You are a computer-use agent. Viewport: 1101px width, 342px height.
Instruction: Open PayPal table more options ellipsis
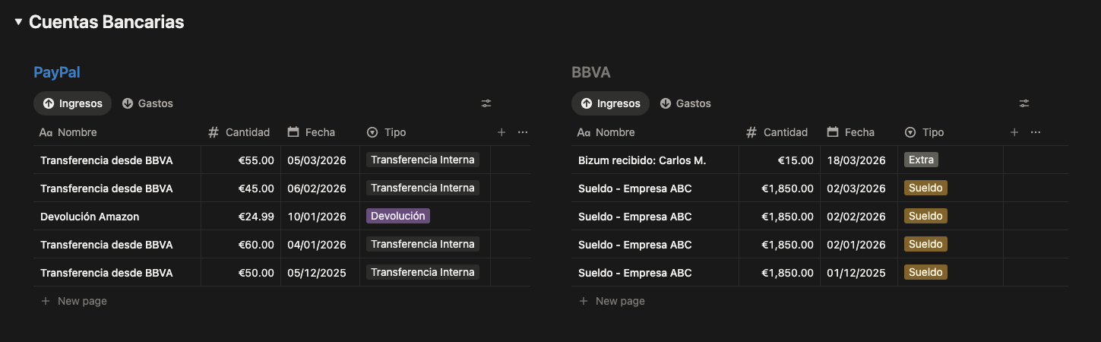click(523, 132)
